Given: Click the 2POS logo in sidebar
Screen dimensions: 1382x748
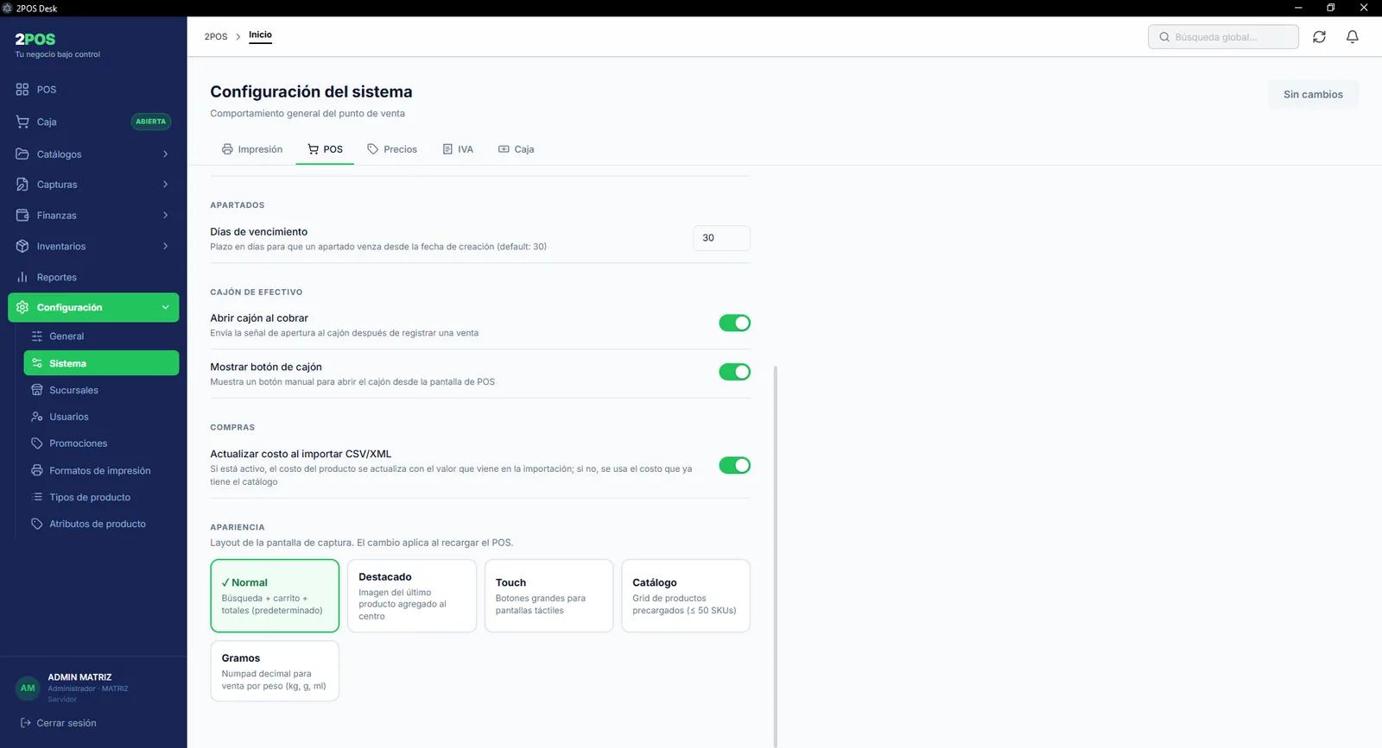Looking at the screenshot, I should (35, 39).
